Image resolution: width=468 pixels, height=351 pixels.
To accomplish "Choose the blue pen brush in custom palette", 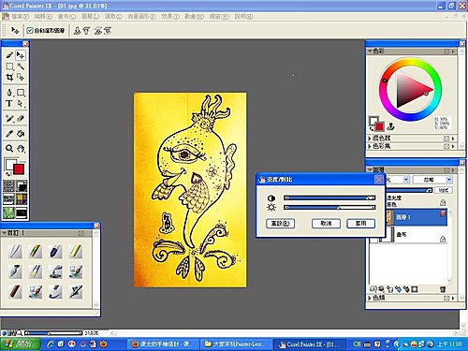I will click(55, 252).
